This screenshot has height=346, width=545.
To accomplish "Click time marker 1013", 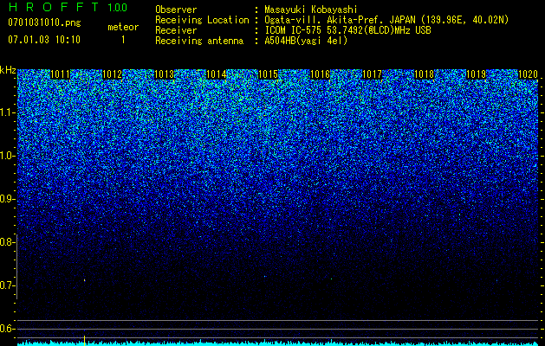I will (164, 74).
